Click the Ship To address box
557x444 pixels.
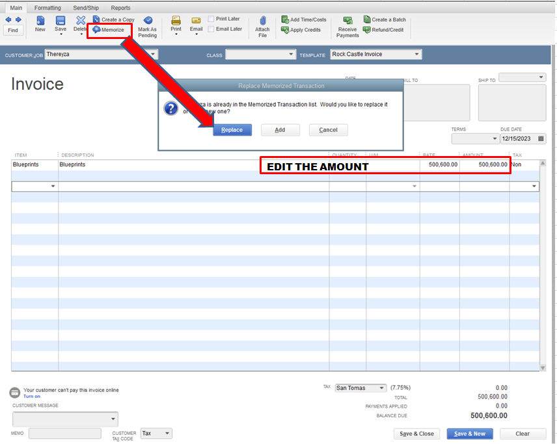point(512,103)
